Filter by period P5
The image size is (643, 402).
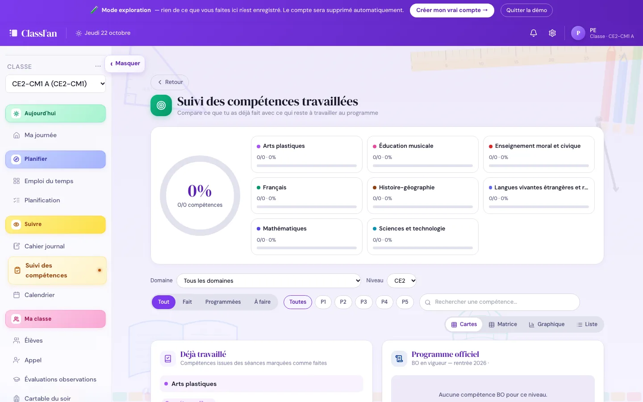click(x=405, y=302)
